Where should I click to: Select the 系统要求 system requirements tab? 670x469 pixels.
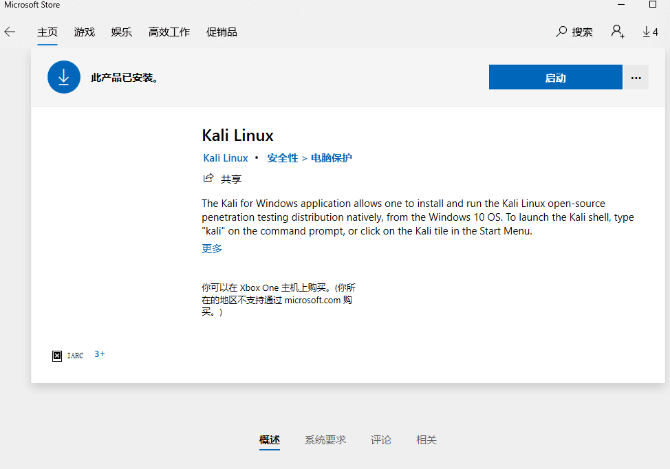click(x=325, y=440)
